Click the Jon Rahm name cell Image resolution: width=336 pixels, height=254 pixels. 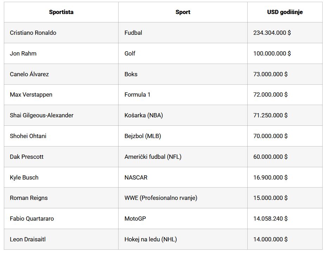point(23,53)
